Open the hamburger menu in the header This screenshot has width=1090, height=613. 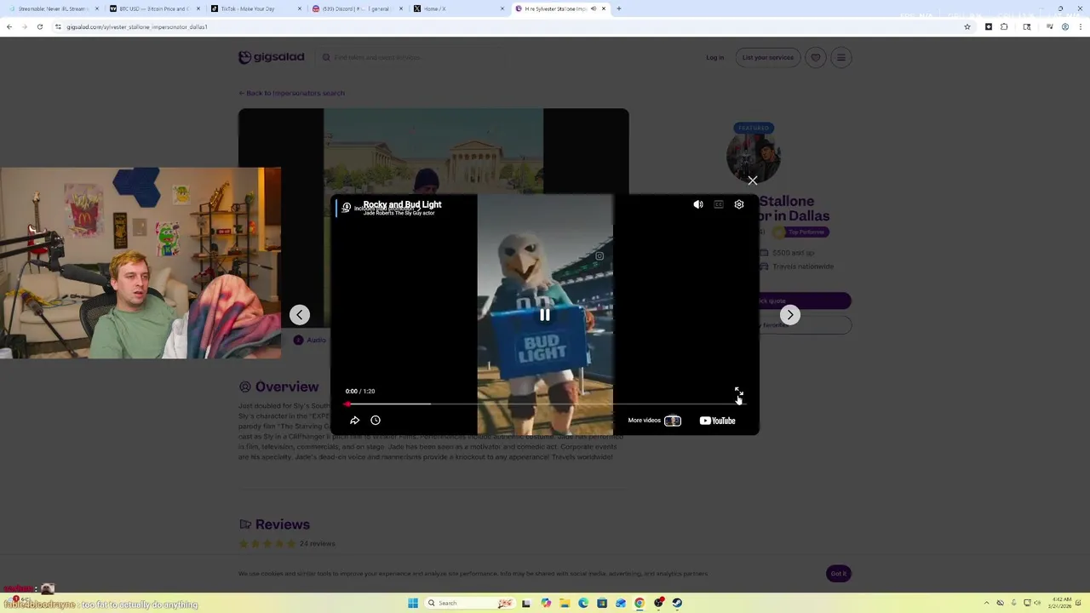click(841, 58)
